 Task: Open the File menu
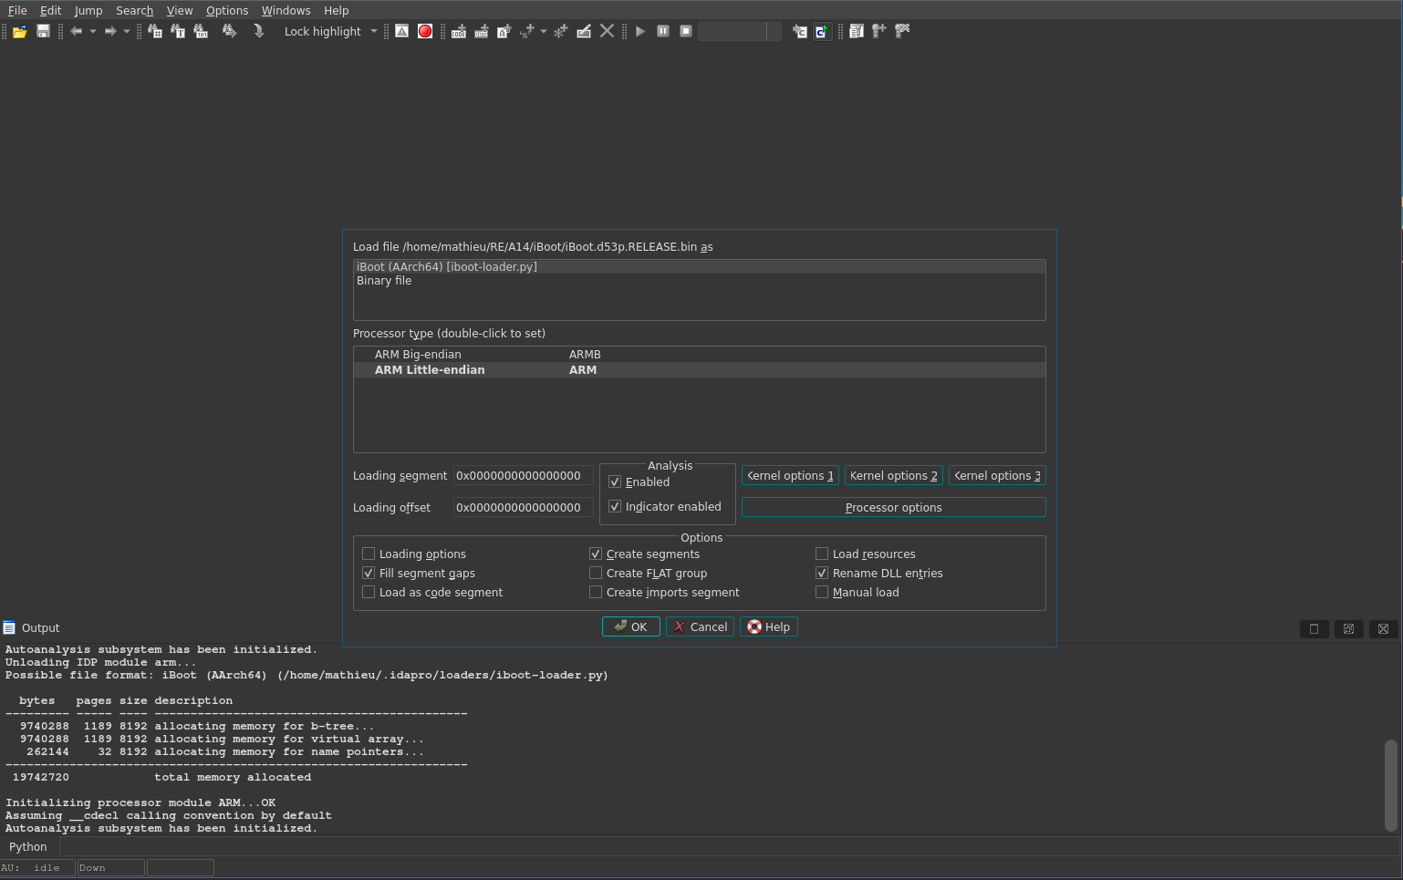[x=17, y=10]
